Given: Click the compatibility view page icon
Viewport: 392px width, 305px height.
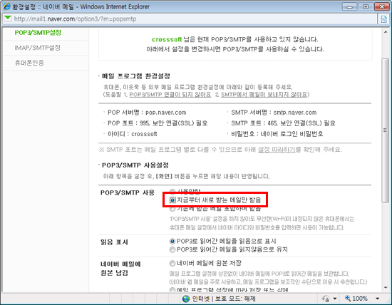Looking at the screenshot, I should [x=383, y=19].
